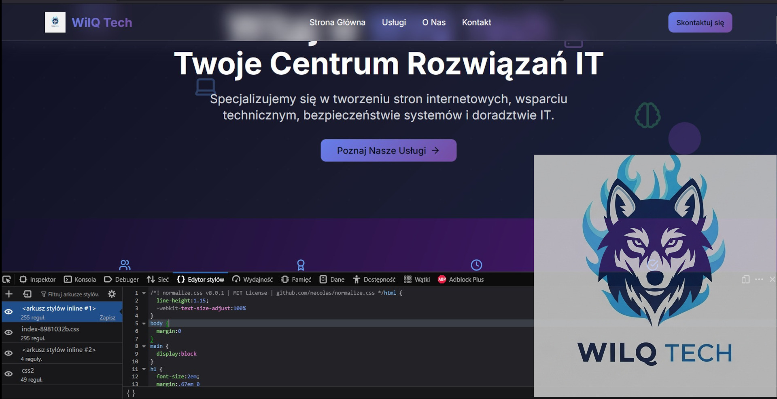Import a stylesheet via the import icon
Image resolution: width=777 pixels, height=399 pixels.
pyautogui.click(x=27, y=294)
